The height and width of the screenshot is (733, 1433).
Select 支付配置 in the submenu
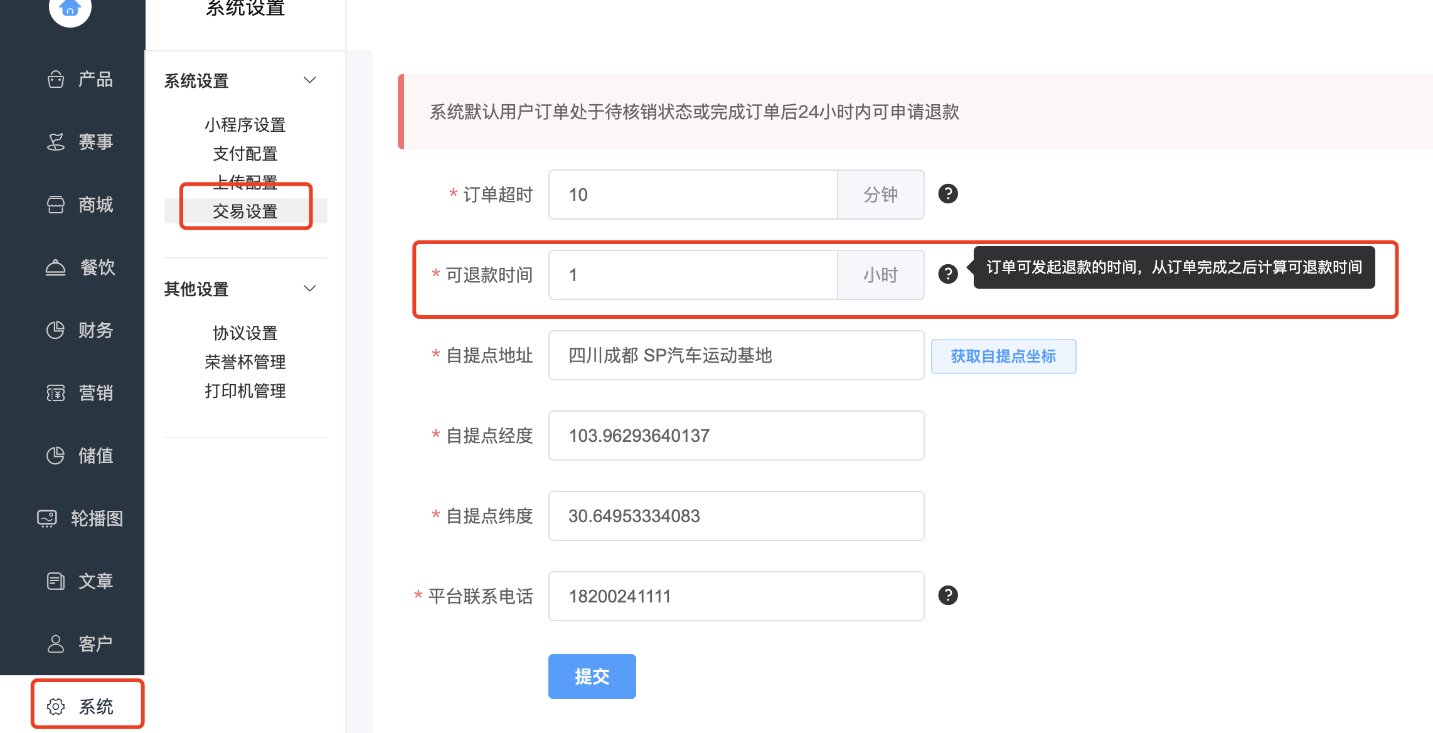pos(245,154)
